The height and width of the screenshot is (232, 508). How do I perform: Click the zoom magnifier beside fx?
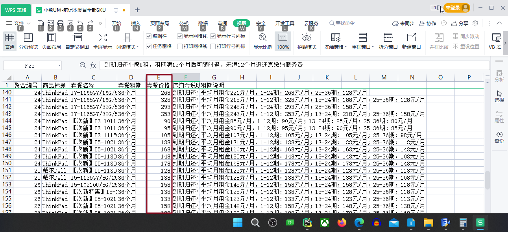[x=83, y=65]
